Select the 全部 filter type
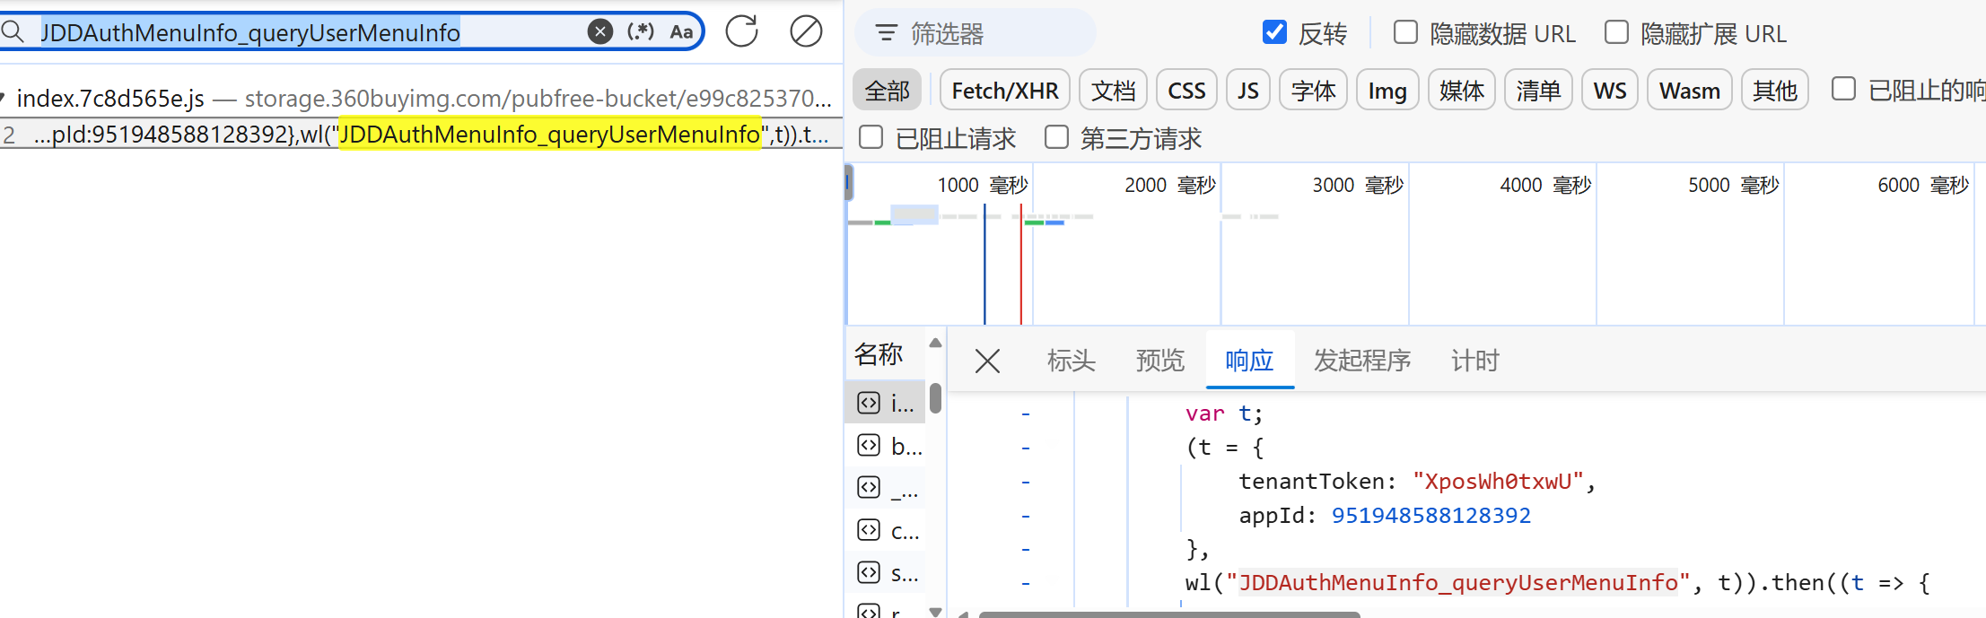This screenshot has width=1986, height=618. point(887,91)
